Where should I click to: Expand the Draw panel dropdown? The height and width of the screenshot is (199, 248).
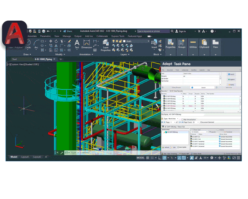(x=27, y=55)
